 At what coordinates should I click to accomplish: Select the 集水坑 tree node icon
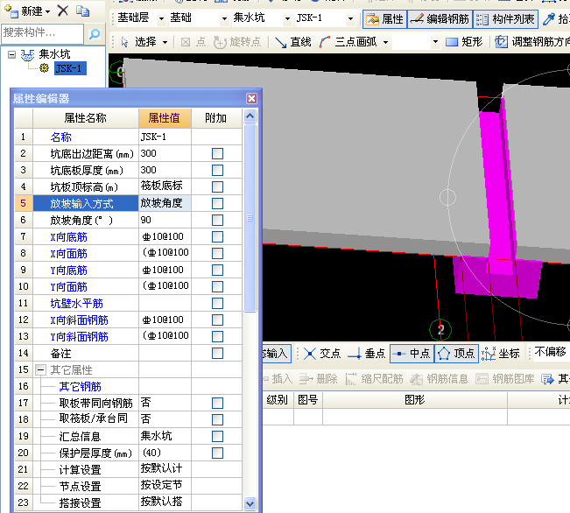pyautogui.click(x=28, y=55)
